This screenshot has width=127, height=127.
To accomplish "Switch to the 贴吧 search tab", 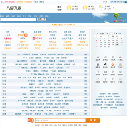I will pyautogui.click(x=13, y=16).
